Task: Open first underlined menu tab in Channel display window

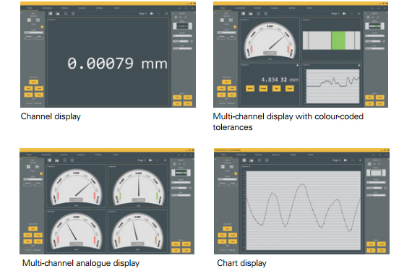Action: [x=30, y=8]
